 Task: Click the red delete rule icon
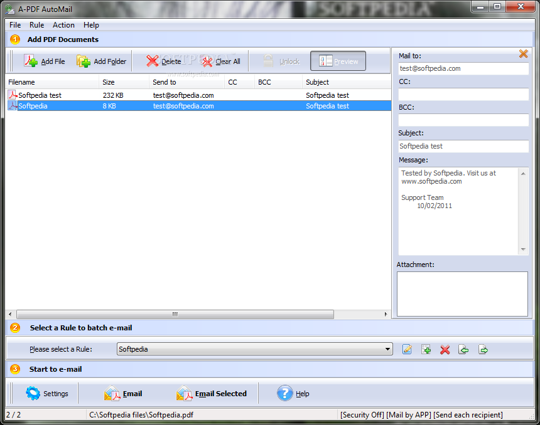coord(445,349)
